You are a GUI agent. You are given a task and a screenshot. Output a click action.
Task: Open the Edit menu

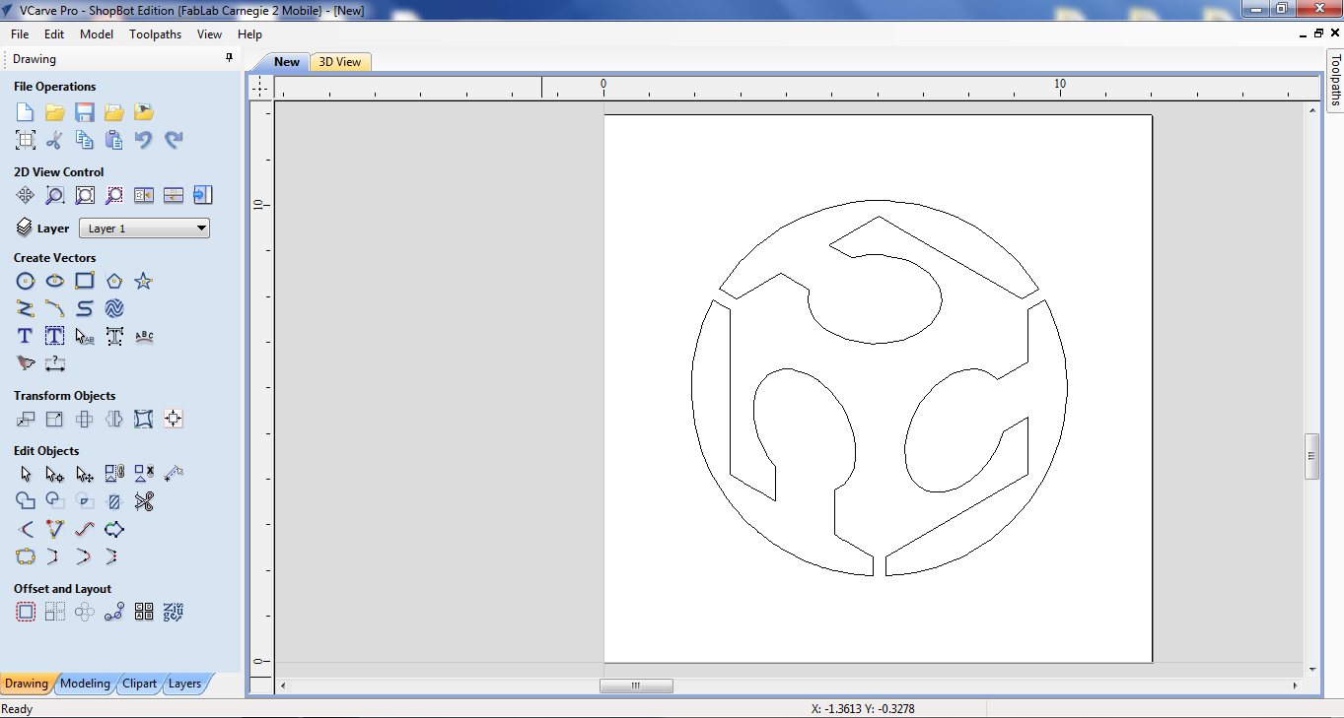[54, 33]
